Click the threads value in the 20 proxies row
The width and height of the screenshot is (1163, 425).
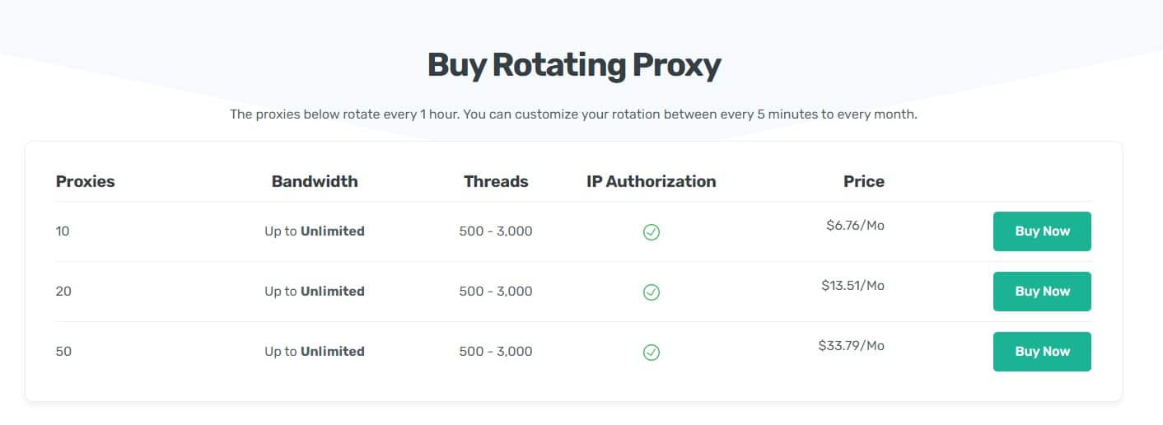point(496,292)
